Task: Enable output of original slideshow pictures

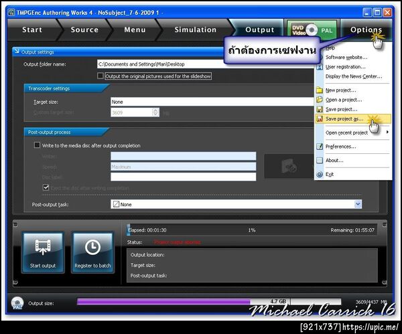Action: tap(100, 76)
